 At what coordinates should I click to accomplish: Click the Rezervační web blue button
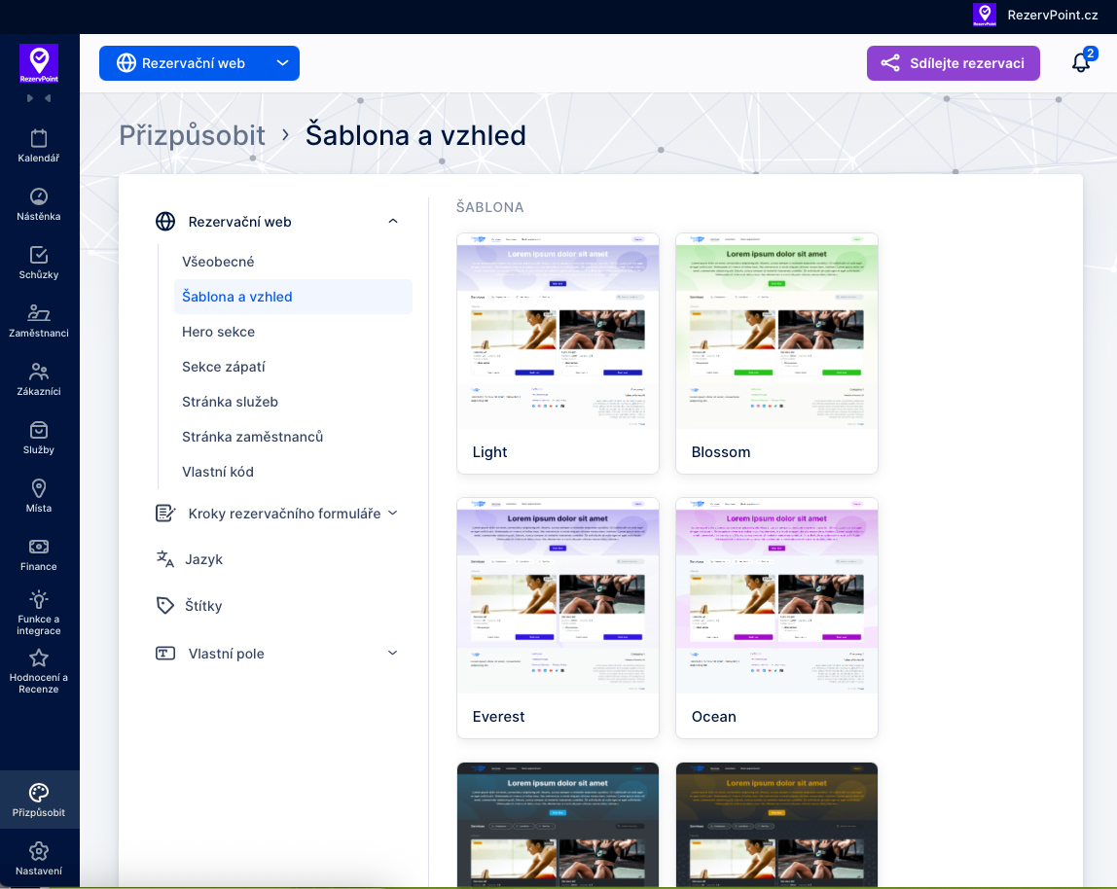tap(199, 63)
